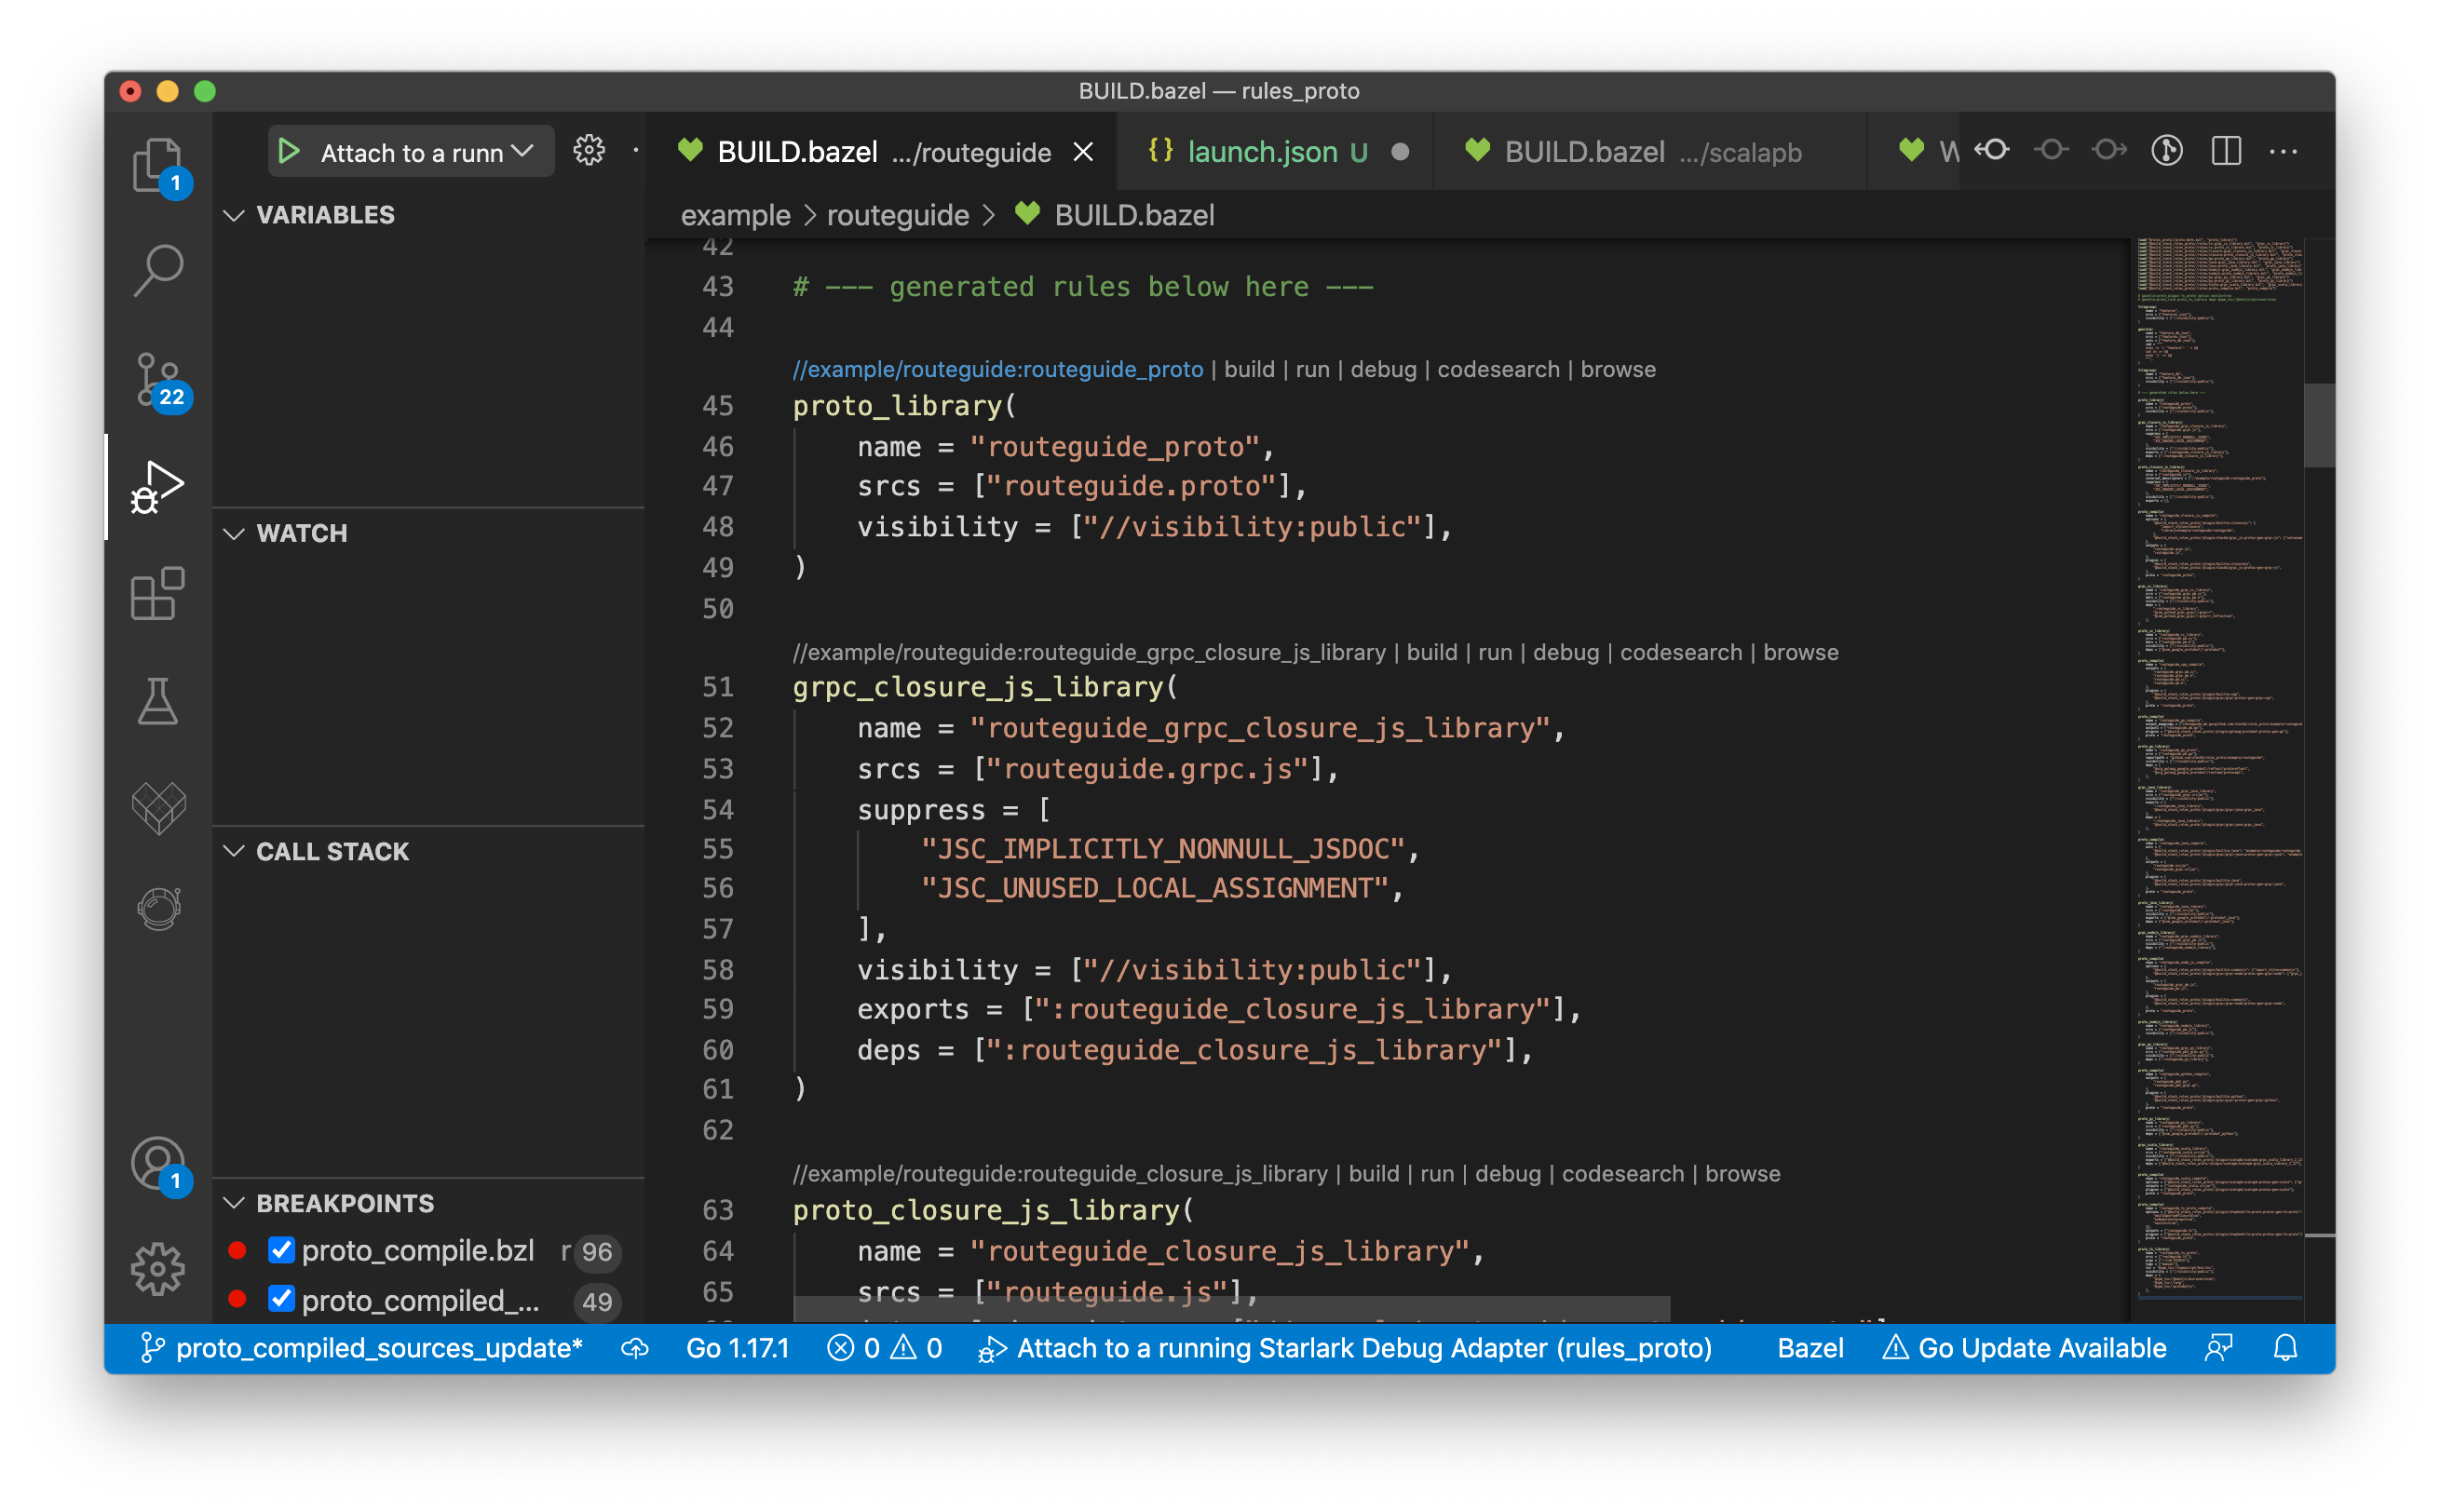Screen dimensions: 2440x1512
Task: Open notifications via the bell icon
Action: [x=2285, y=1347]
